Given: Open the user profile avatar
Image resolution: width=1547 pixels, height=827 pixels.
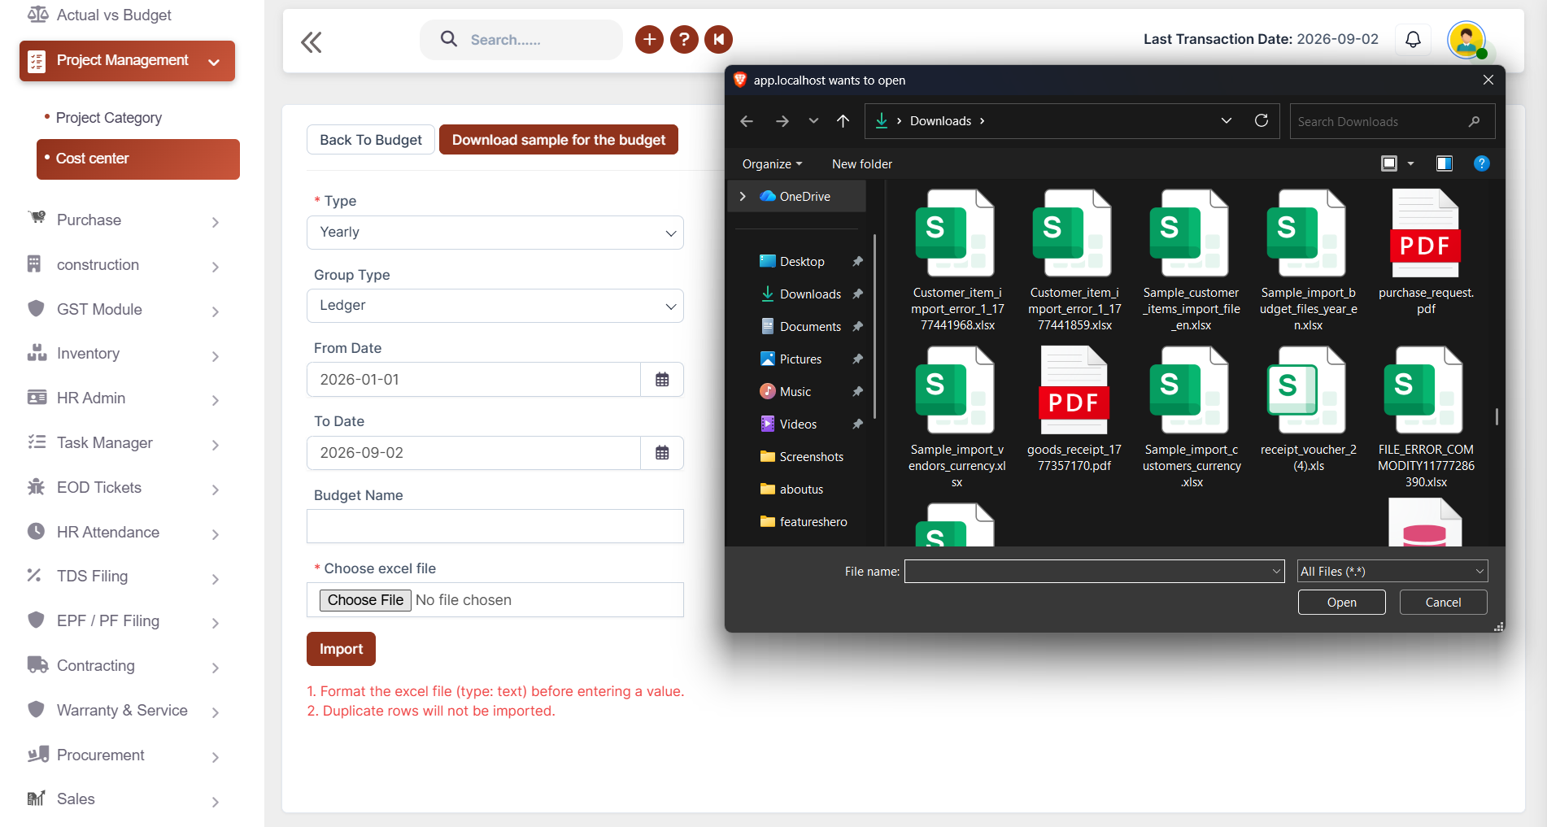Looking at the screenshot, I should pos(1466,39).
